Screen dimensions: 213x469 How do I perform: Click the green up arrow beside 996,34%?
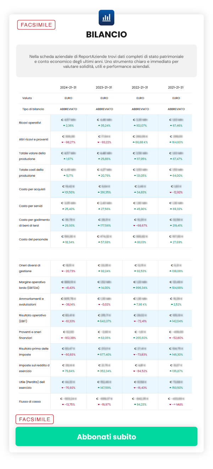tap(134, 288)
